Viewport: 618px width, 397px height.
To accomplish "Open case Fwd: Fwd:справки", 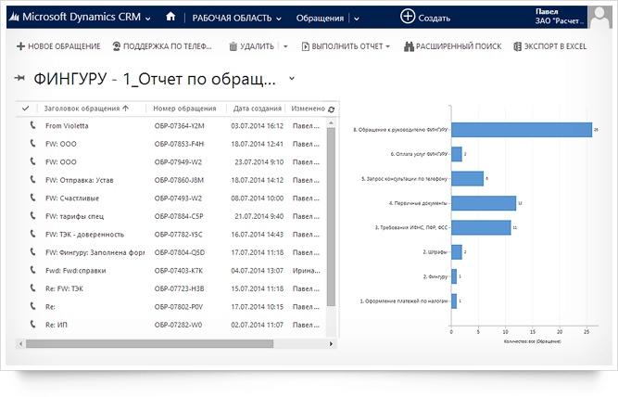I will click(75, 271).
